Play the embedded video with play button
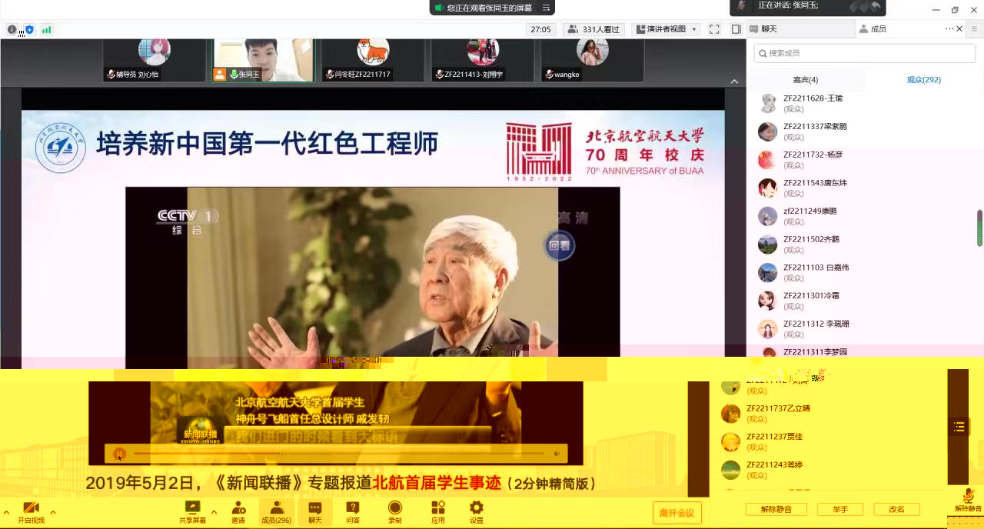 tap(119, 454)
